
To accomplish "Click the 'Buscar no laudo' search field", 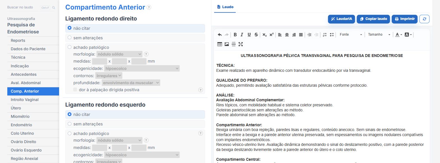I will [x=23, y=8].
